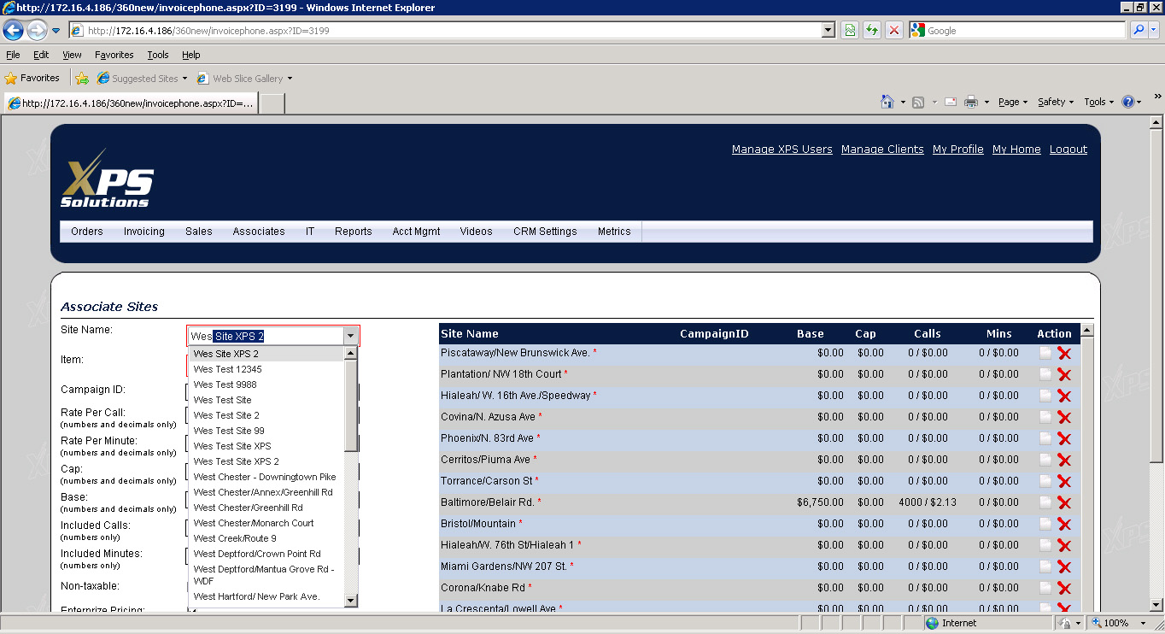Edit the Piscataway/New Brunswick Ave. row
Image resolution: width=1165 pixels, height=634 pixels.
1045,353
